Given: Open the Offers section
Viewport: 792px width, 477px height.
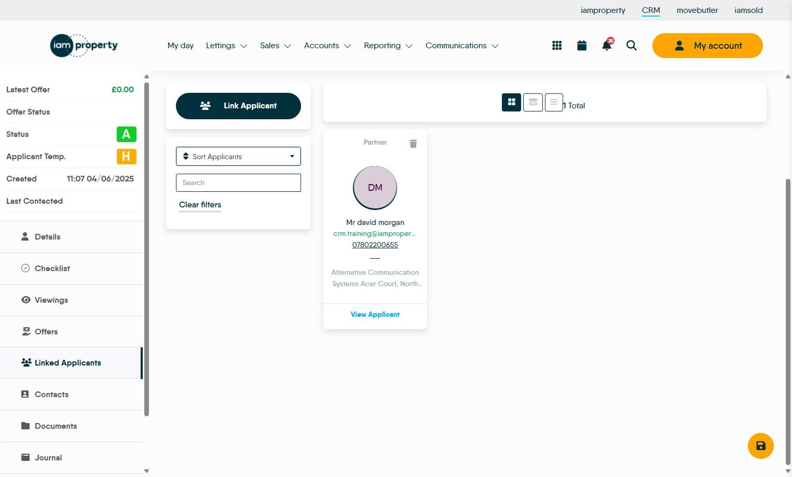Looking at the screenshot, I should click(x=71, y=332).
